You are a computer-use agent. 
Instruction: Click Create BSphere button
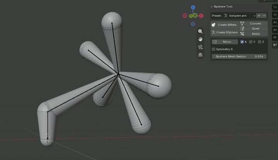click(x=225, y=32)
